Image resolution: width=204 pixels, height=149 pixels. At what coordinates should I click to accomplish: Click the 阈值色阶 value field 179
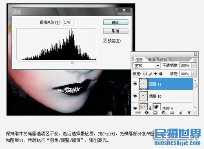click(x=68, y=22)
